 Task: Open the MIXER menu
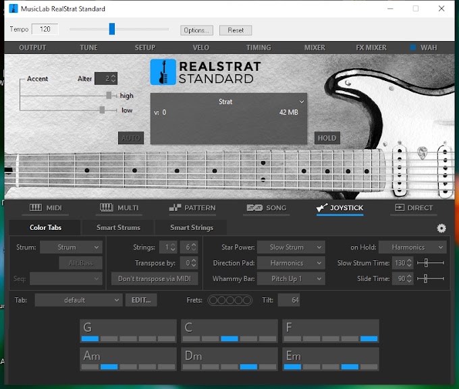pos(315,47)
